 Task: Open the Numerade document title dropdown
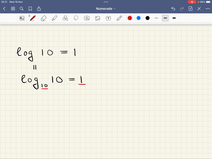(106, 9)
